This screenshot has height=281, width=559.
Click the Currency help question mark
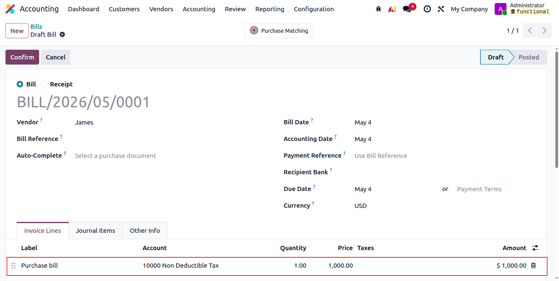313,203
